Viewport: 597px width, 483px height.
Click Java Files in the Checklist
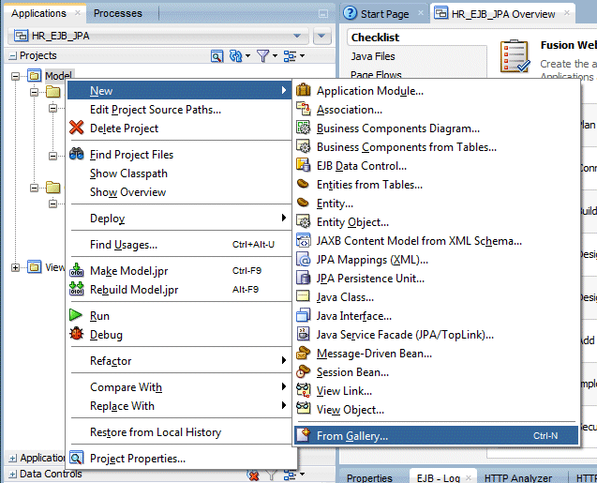point(373,56)
